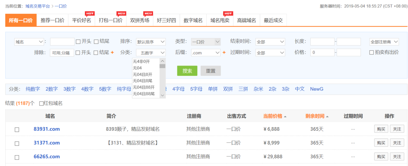Select 无04且8开 from the category list
Viewport: 408px width, 166px height.
pyautogui.click(x=142, y=74)
